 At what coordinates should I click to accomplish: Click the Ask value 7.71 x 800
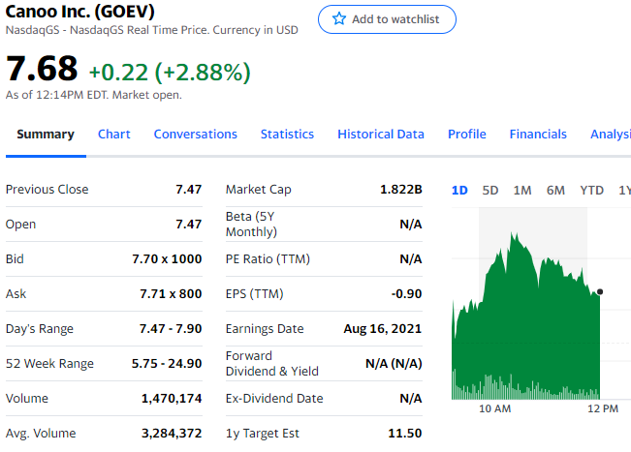[x=171, y=293]
